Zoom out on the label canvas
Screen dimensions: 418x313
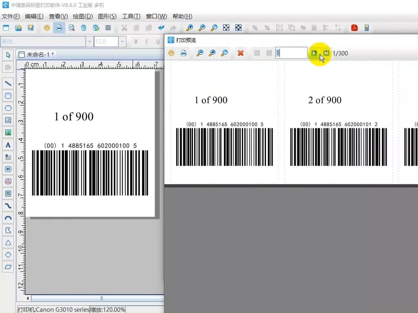pos(202,28)
